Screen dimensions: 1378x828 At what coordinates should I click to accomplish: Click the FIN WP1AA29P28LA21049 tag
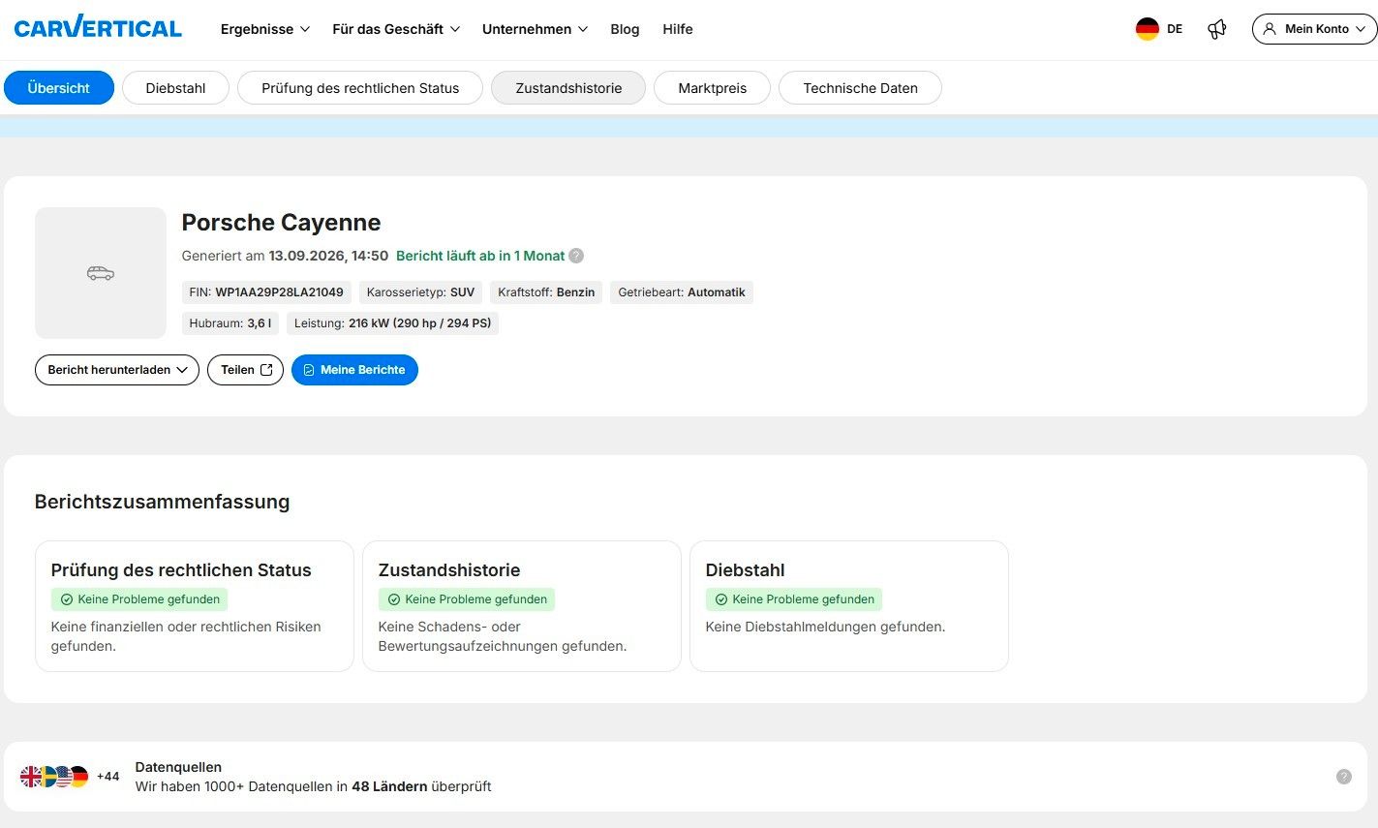pyautogui.click(x=266, y=292)
